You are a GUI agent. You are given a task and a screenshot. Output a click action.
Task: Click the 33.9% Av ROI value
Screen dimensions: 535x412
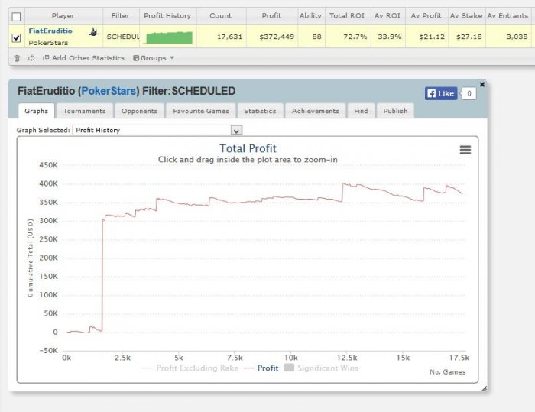click(x=390, y=37)
